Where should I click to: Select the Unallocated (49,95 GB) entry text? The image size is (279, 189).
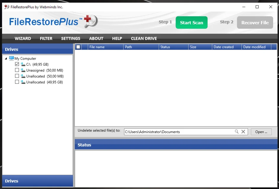(x=45, y=82)
